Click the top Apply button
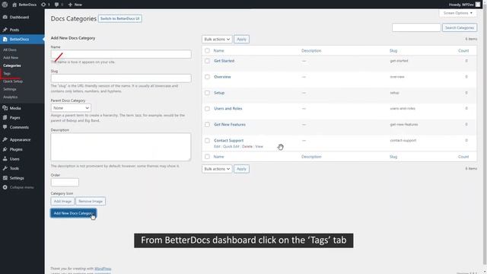The image size is (487, 274). click(x=241, y=39)
